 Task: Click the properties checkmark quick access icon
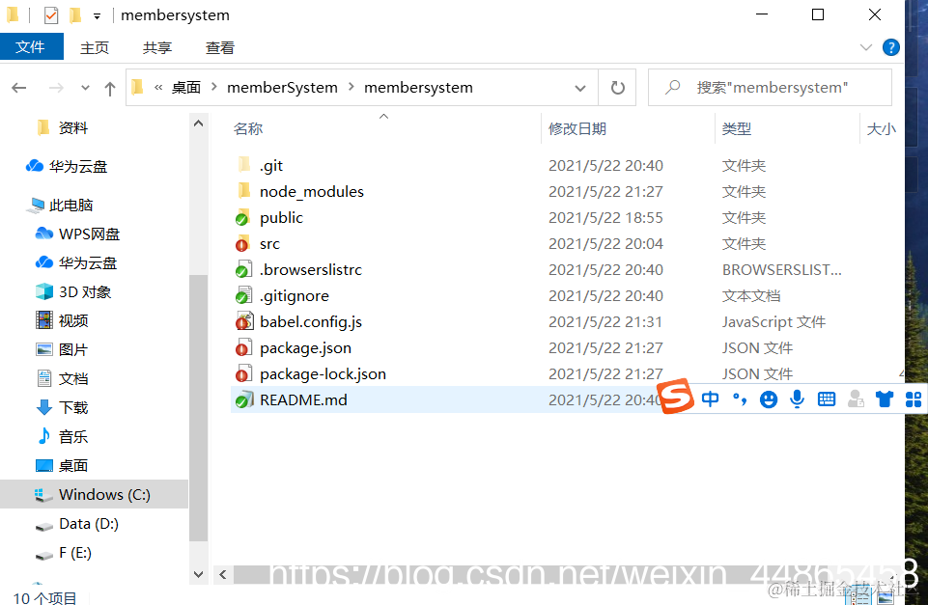(51, 14)
